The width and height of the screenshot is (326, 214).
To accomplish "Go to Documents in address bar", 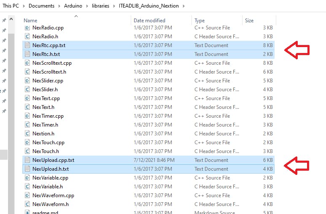I will tap(41, 6).
